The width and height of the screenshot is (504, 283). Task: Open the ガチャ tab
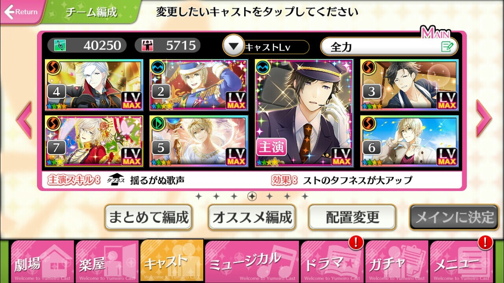(x=397, y=261)
